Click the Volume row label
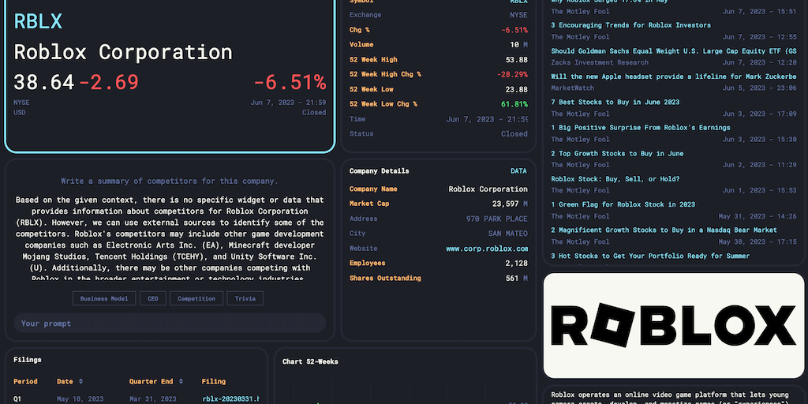808x404 pixels. [361, 45]
